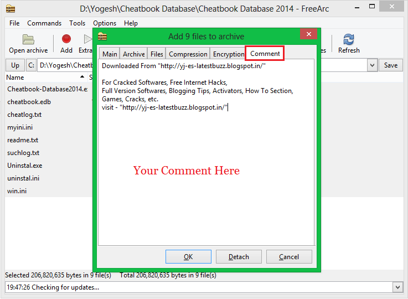This screenshot has width=408, height=299.
Task: Close the Add 9 files dialog
Action: tap(308, 34)
